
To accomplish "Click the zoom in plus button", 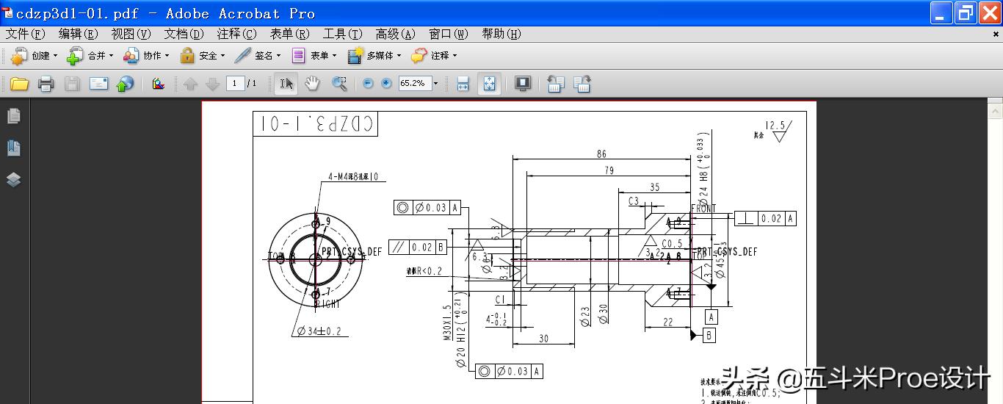I will (x=386, y=84).
